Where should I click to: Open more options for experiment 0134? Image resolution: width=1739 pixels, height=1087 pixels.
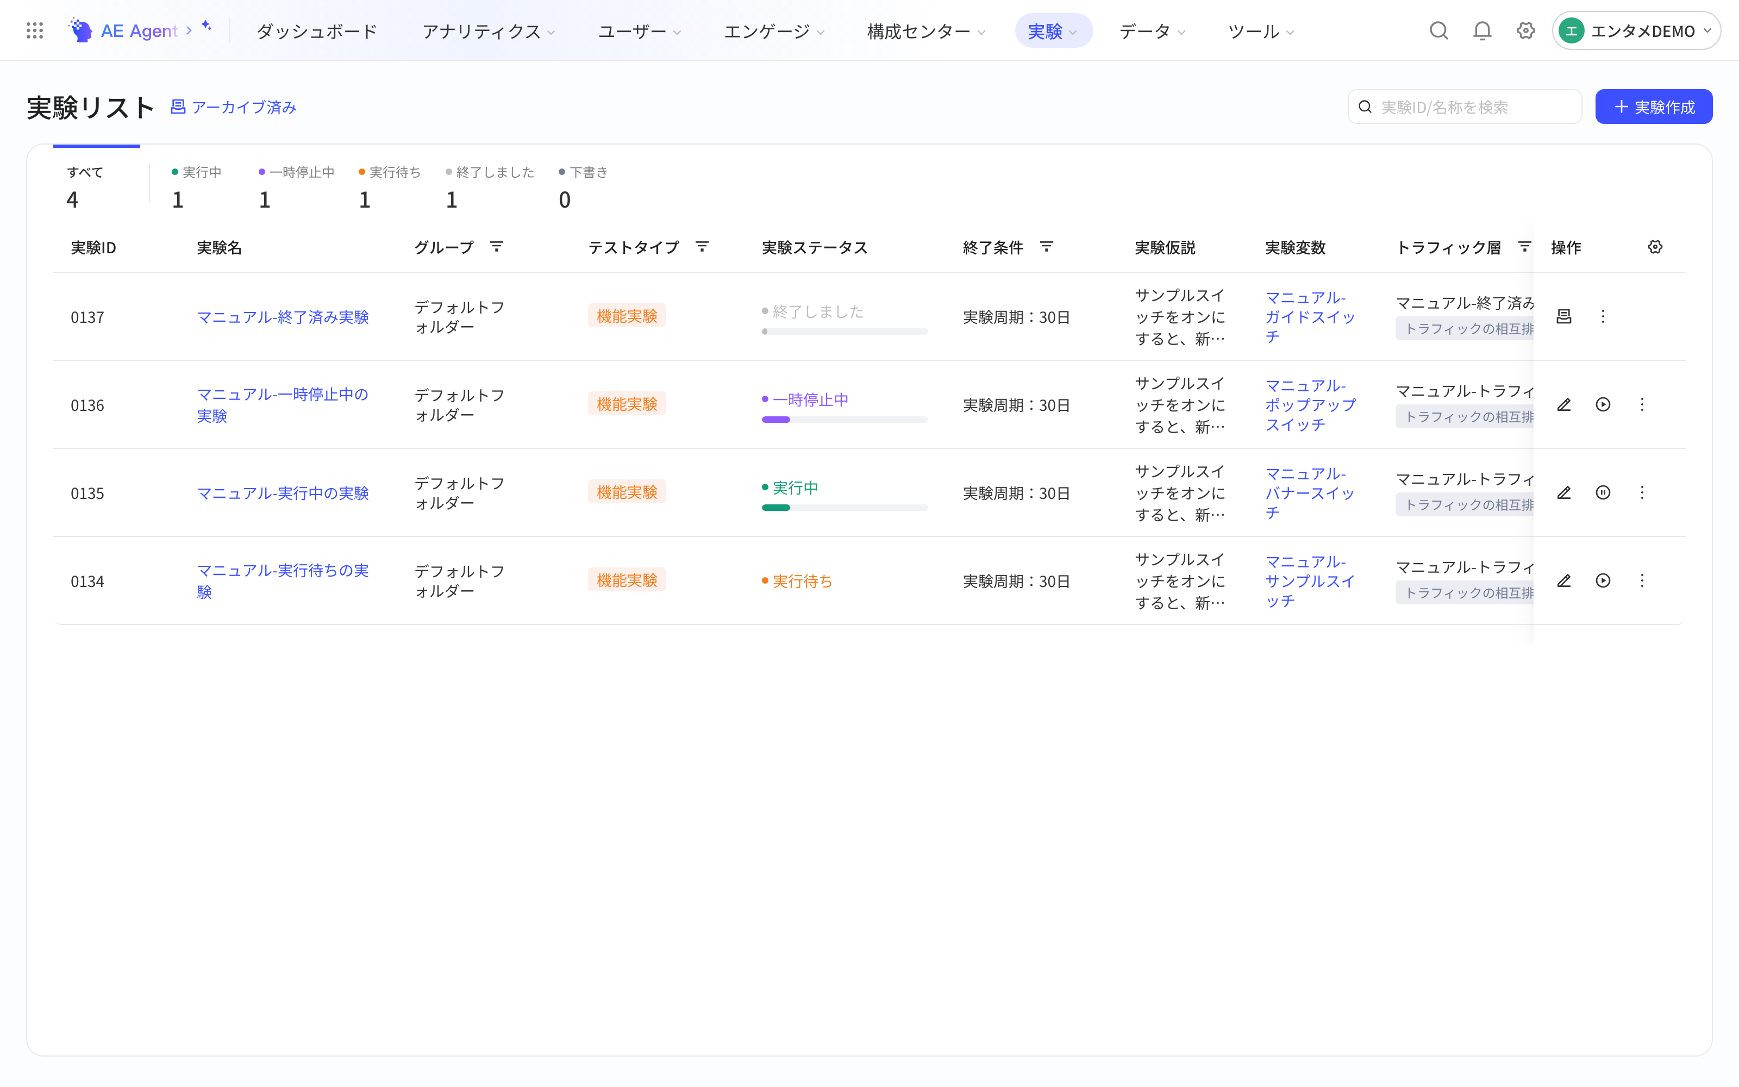click(1642, 580)
